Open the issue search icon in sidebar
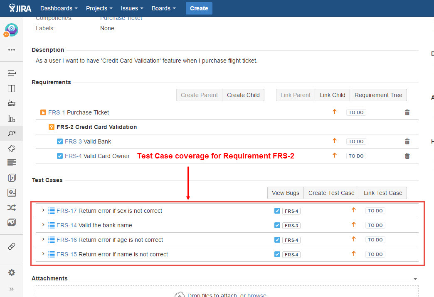The height and width of the screenshot is (297, 434). tap(12, 134)
